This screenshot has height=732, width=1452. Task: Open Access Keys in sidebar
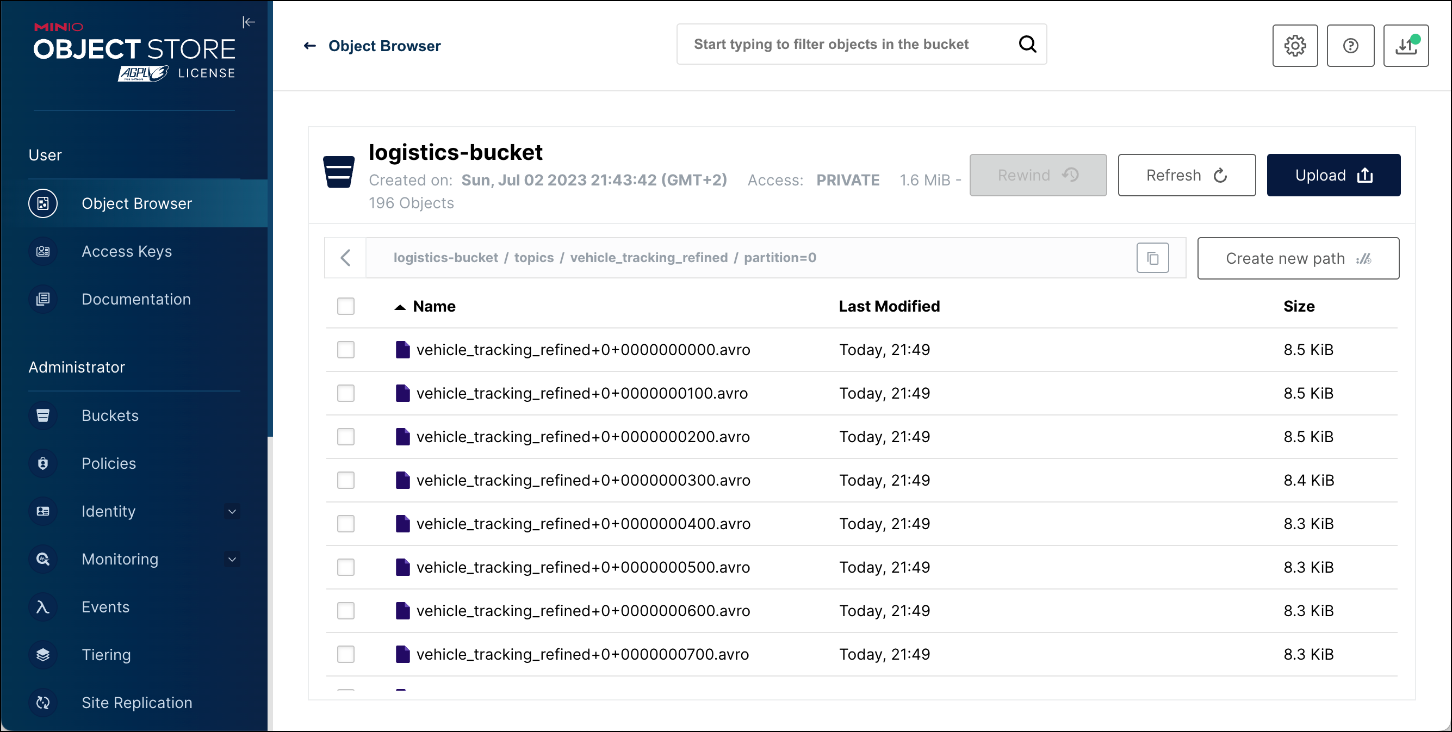pyautogui.click(x=126, y=251)
